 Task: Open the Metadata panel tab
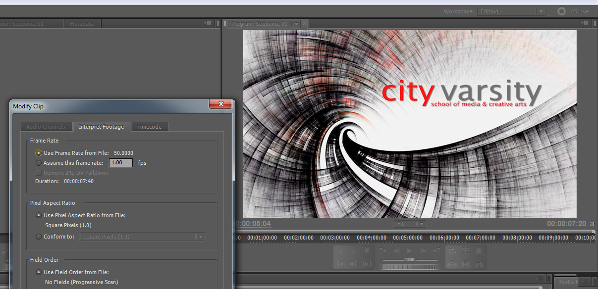click(82, 24)
